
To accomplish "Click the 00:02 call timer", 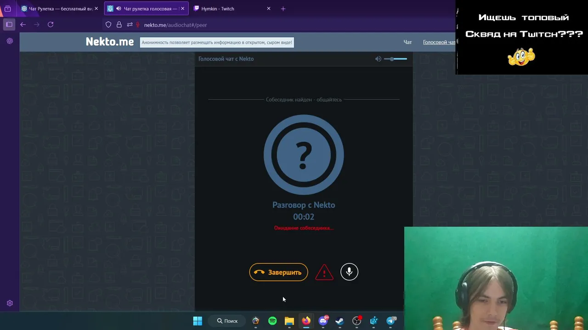I will (304, 217).
